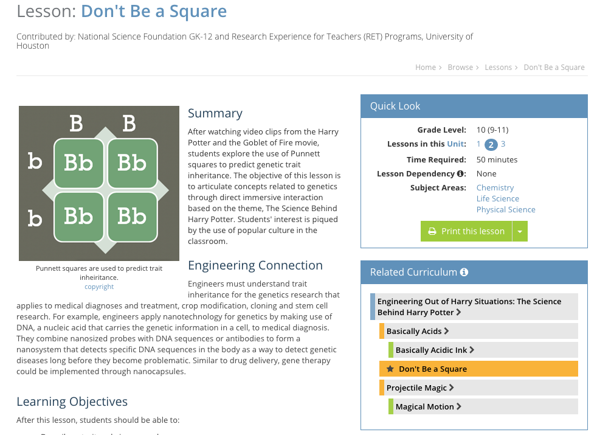This screenshot has height=435, width=597.
Task: Open the print options dropdown arrow
Action: pyautogui.click(x=520, y=231)
